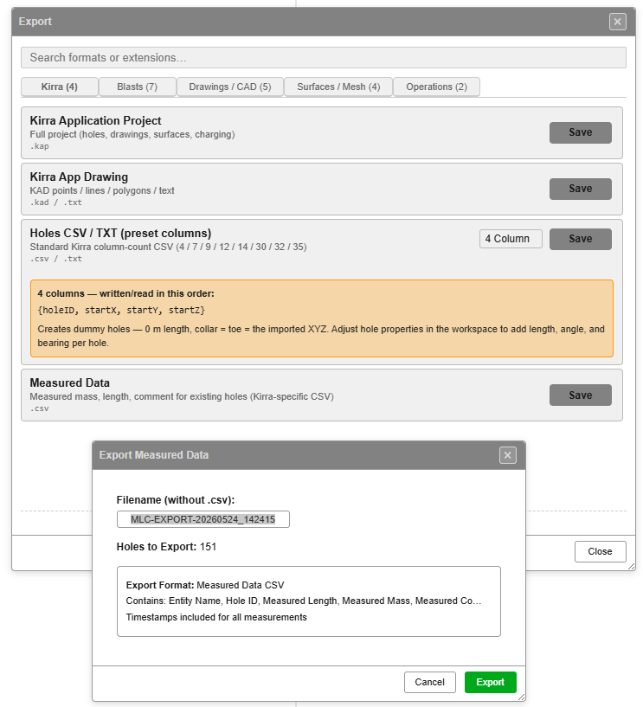Click the KAD points / lines / polygons description
This screenshot has height=707, width=643.
click(x=102, y=190)
